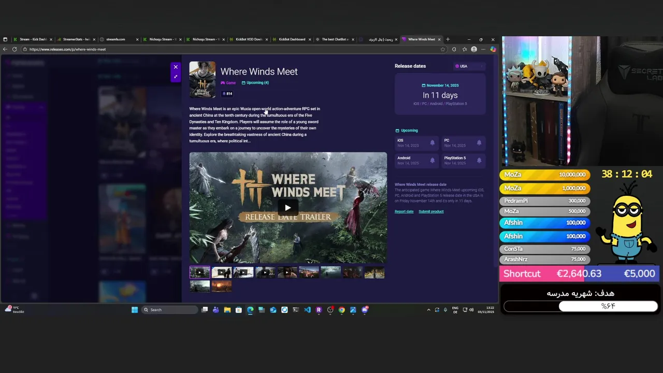Click the Upcoming (4) tag
This screenshot has height=373, width=663.
tap(255, 83)
